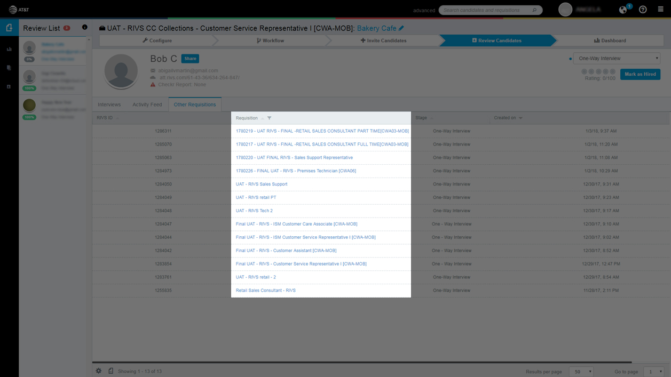The height and width of the screenshot is (377, 671).
Task: Sort by the RIVS ID column arrow
Action: point(117,118)
